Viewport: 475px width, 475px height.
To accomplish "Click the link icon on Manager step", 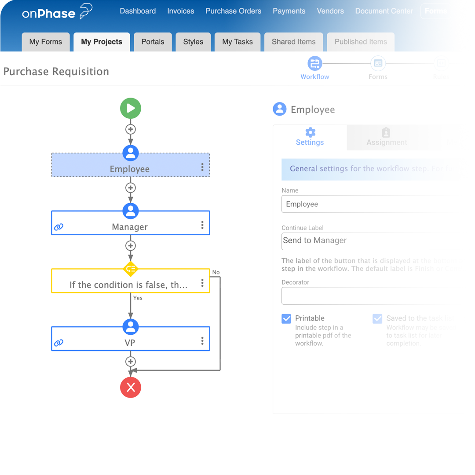I will [x=59, y=227].
